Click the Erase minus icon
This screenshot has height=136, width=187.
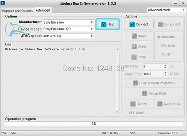(134, 57)
